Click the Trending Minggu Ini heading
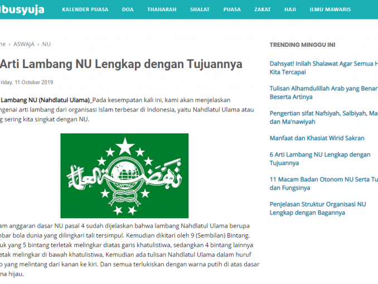The image size is (378, 284). [x=302, y=45]
